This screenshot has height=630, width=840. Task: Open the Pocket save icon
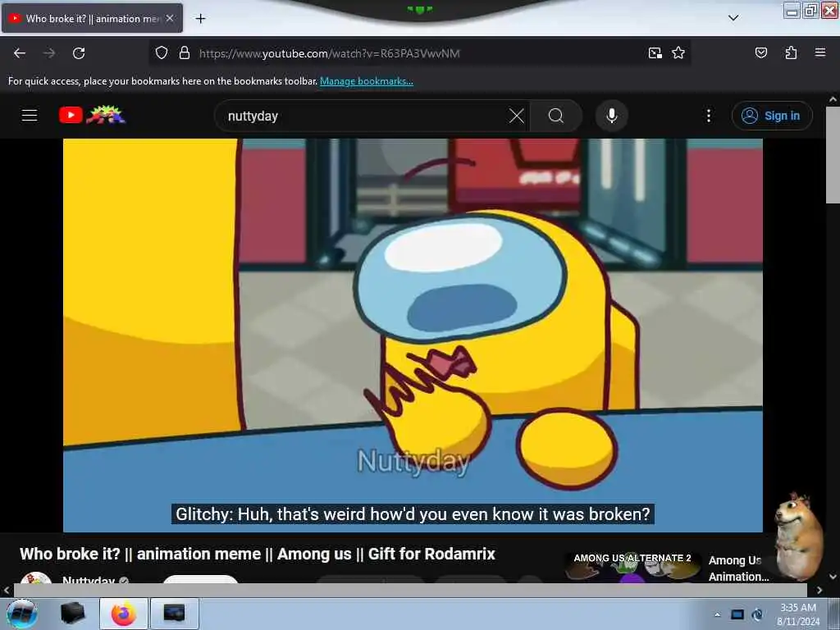coord(760,52)
